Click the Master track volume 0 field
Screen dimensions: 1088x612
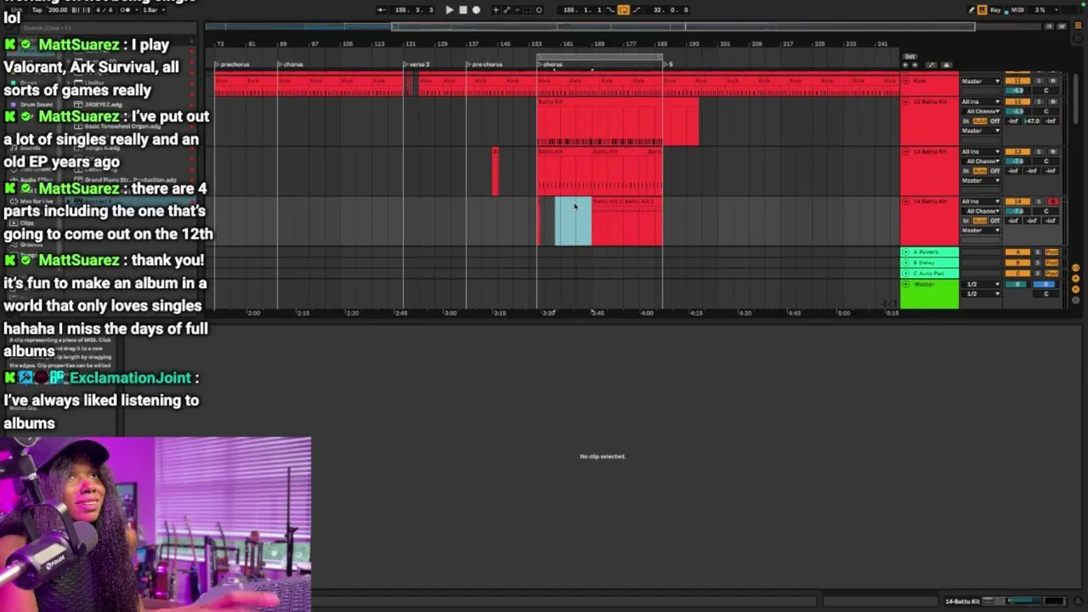click(1017, 284)
